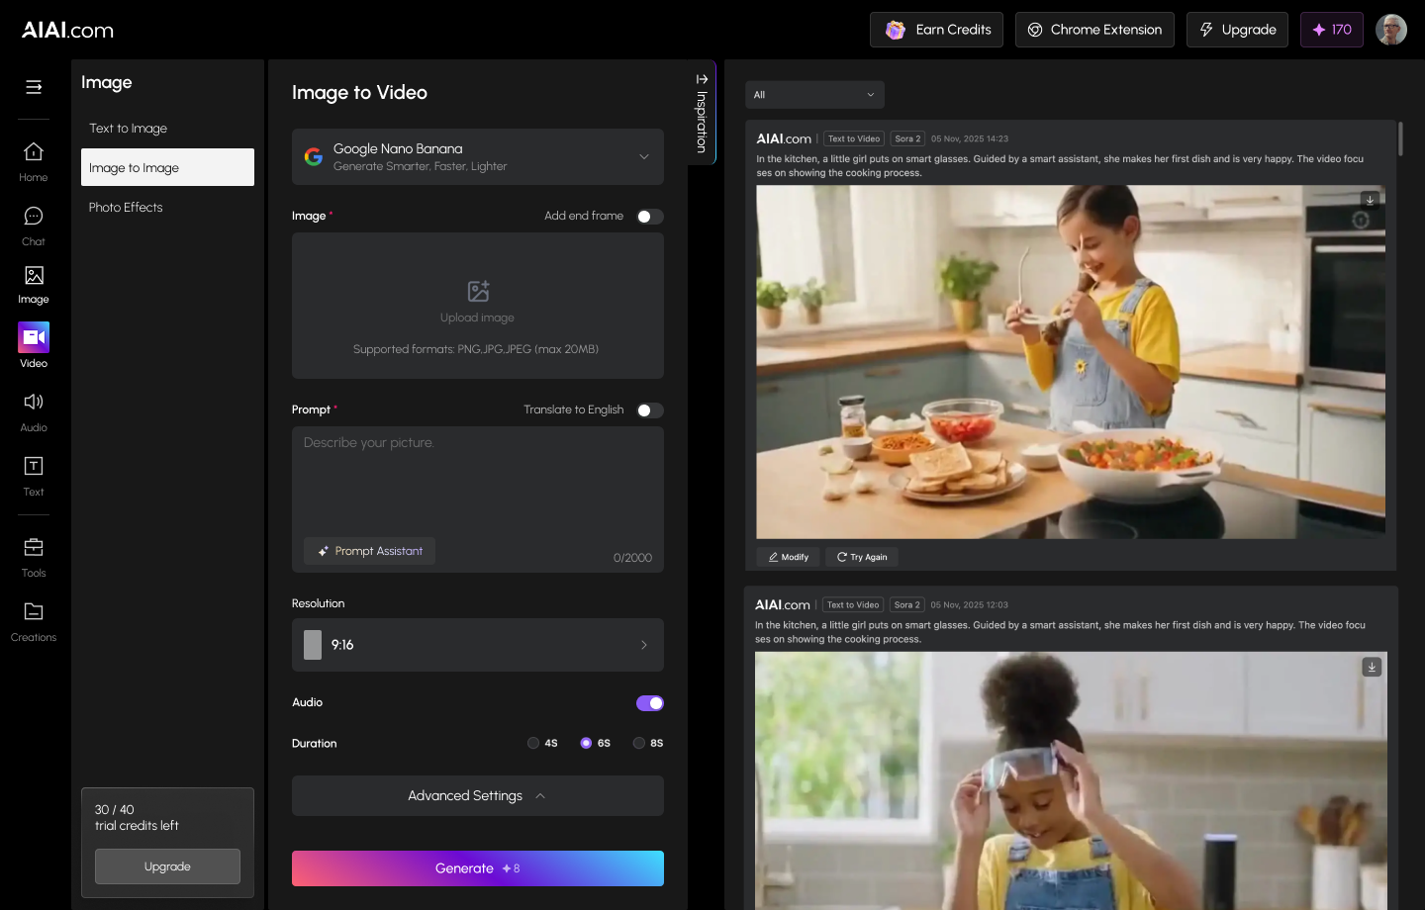Select the Image sidebar icon
This screenshot has height=910, width=1425.
[x=34, y=285]
